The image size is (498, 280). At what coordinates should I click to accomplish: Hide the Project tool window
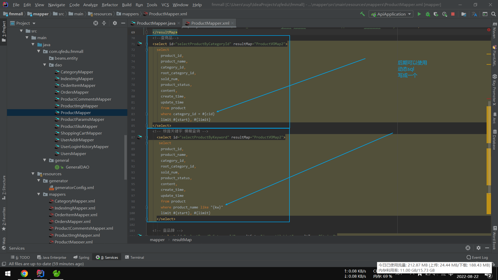point(123,23)
